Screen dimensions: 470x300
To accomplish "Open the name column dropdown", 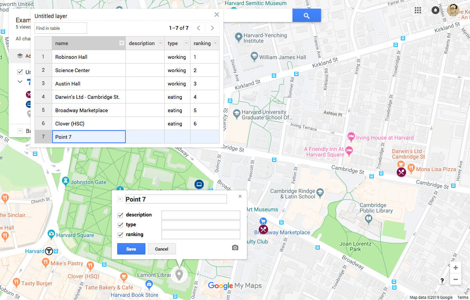I will tap(122, 43).
